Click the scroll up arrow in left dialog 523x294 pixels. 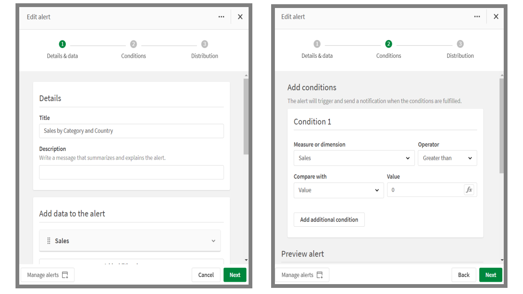pyautogui.click(x=246, y=75)
